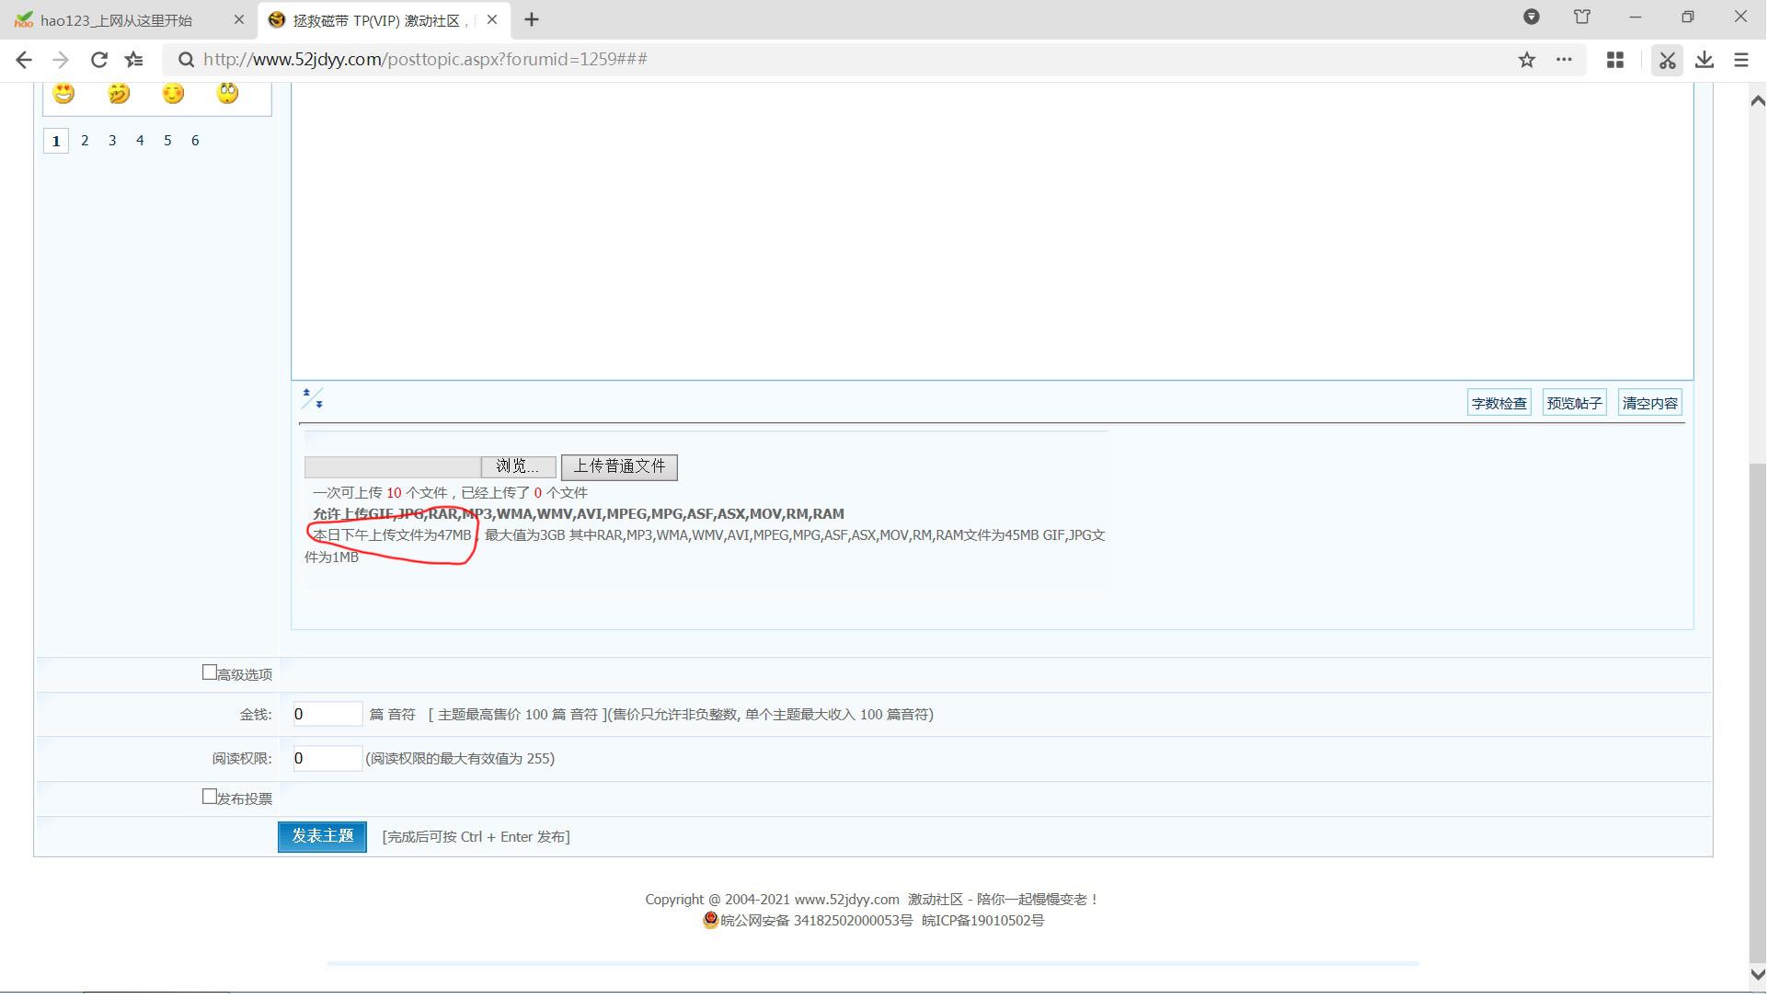Enable the 高级选项 checkbox

click(210, 673)
